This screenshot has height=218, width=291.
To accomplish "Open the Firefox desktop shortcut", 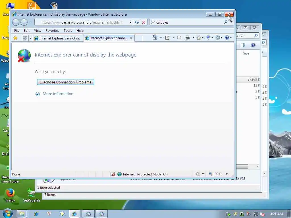I will click(x=10, y=195).
